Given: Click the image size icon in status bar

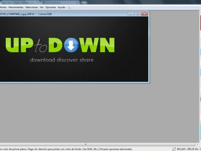Looking at the screenshot, I should coord(174,149).
